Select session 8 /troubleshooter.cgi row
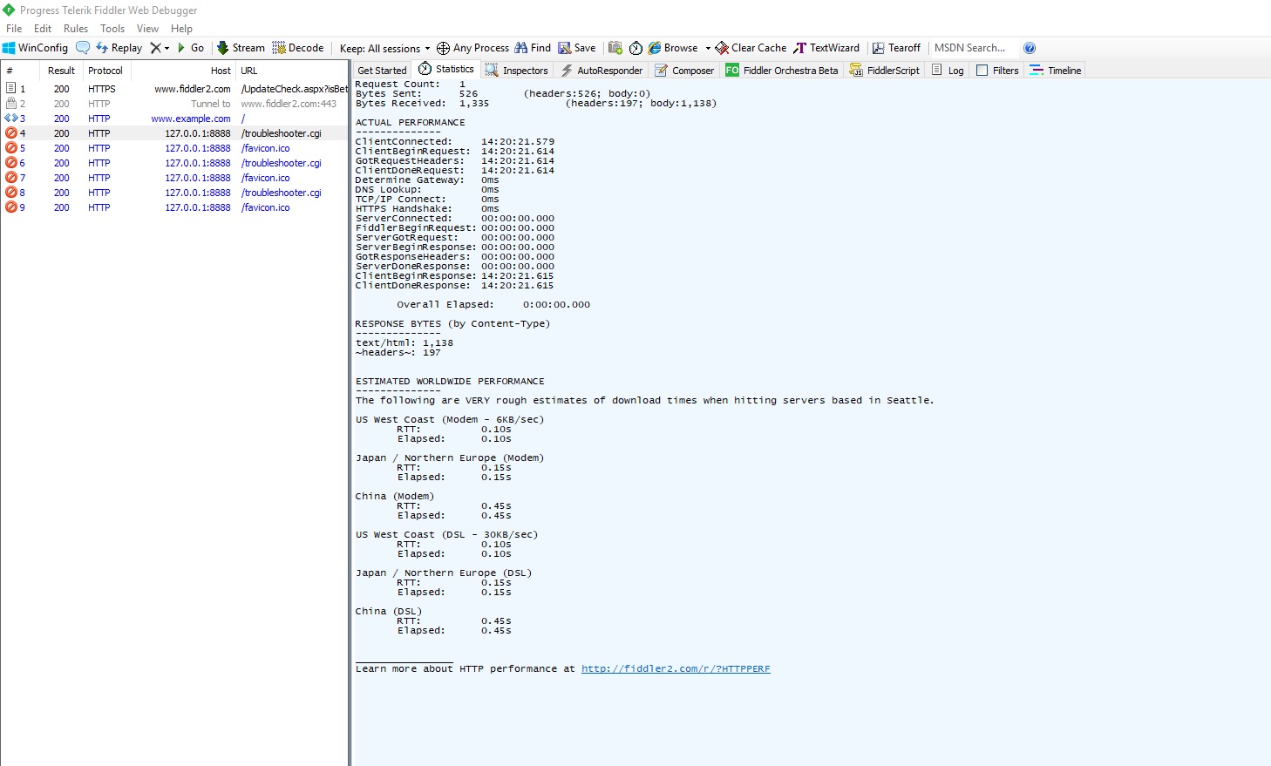Screen dimensions: 1271x766 coord(174,193)
